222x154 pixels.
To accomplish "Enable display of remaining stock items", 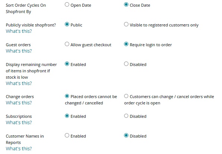I will [67, 64].
